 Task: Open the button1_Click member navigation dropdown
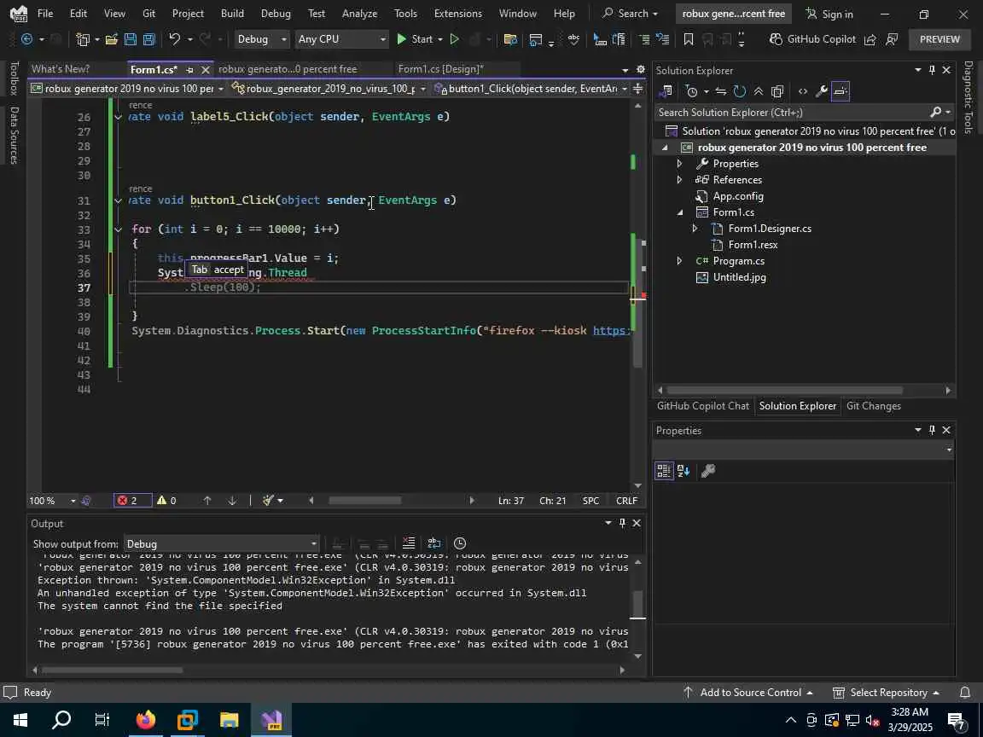tap(531, 89)
